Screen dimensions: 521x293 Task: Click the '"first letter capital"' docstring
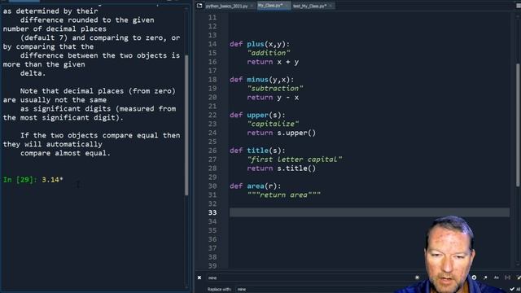click(295, 160)
